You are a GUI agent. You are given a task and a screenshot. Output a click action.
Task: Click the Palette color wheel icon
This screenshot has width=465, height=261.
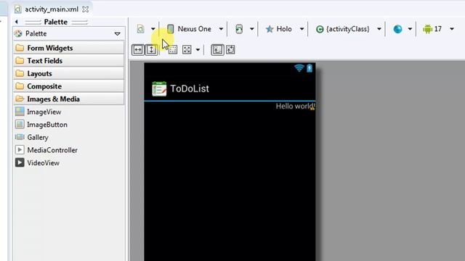pos(18,33)
